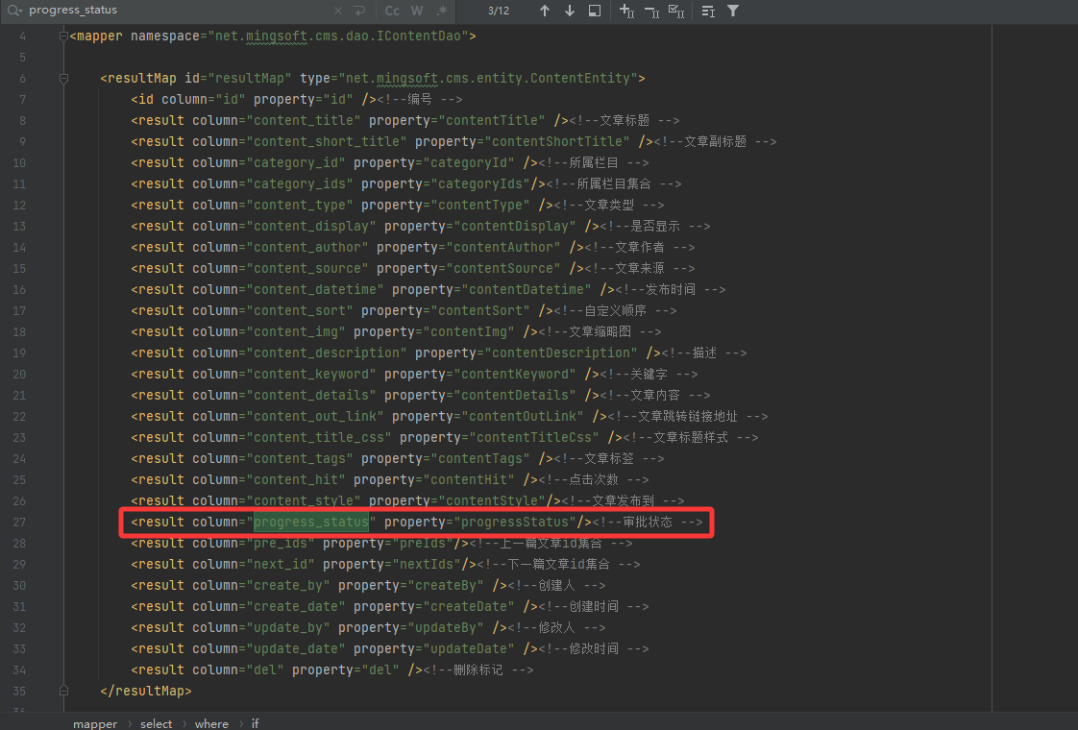Insert new line in search field
The image size is (1078, 730).
[x=359, y=11]
